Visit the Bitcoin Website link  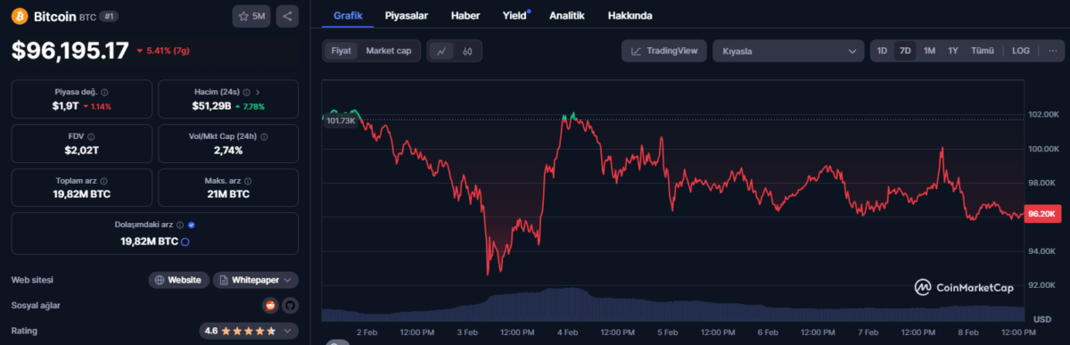[178, 280]
